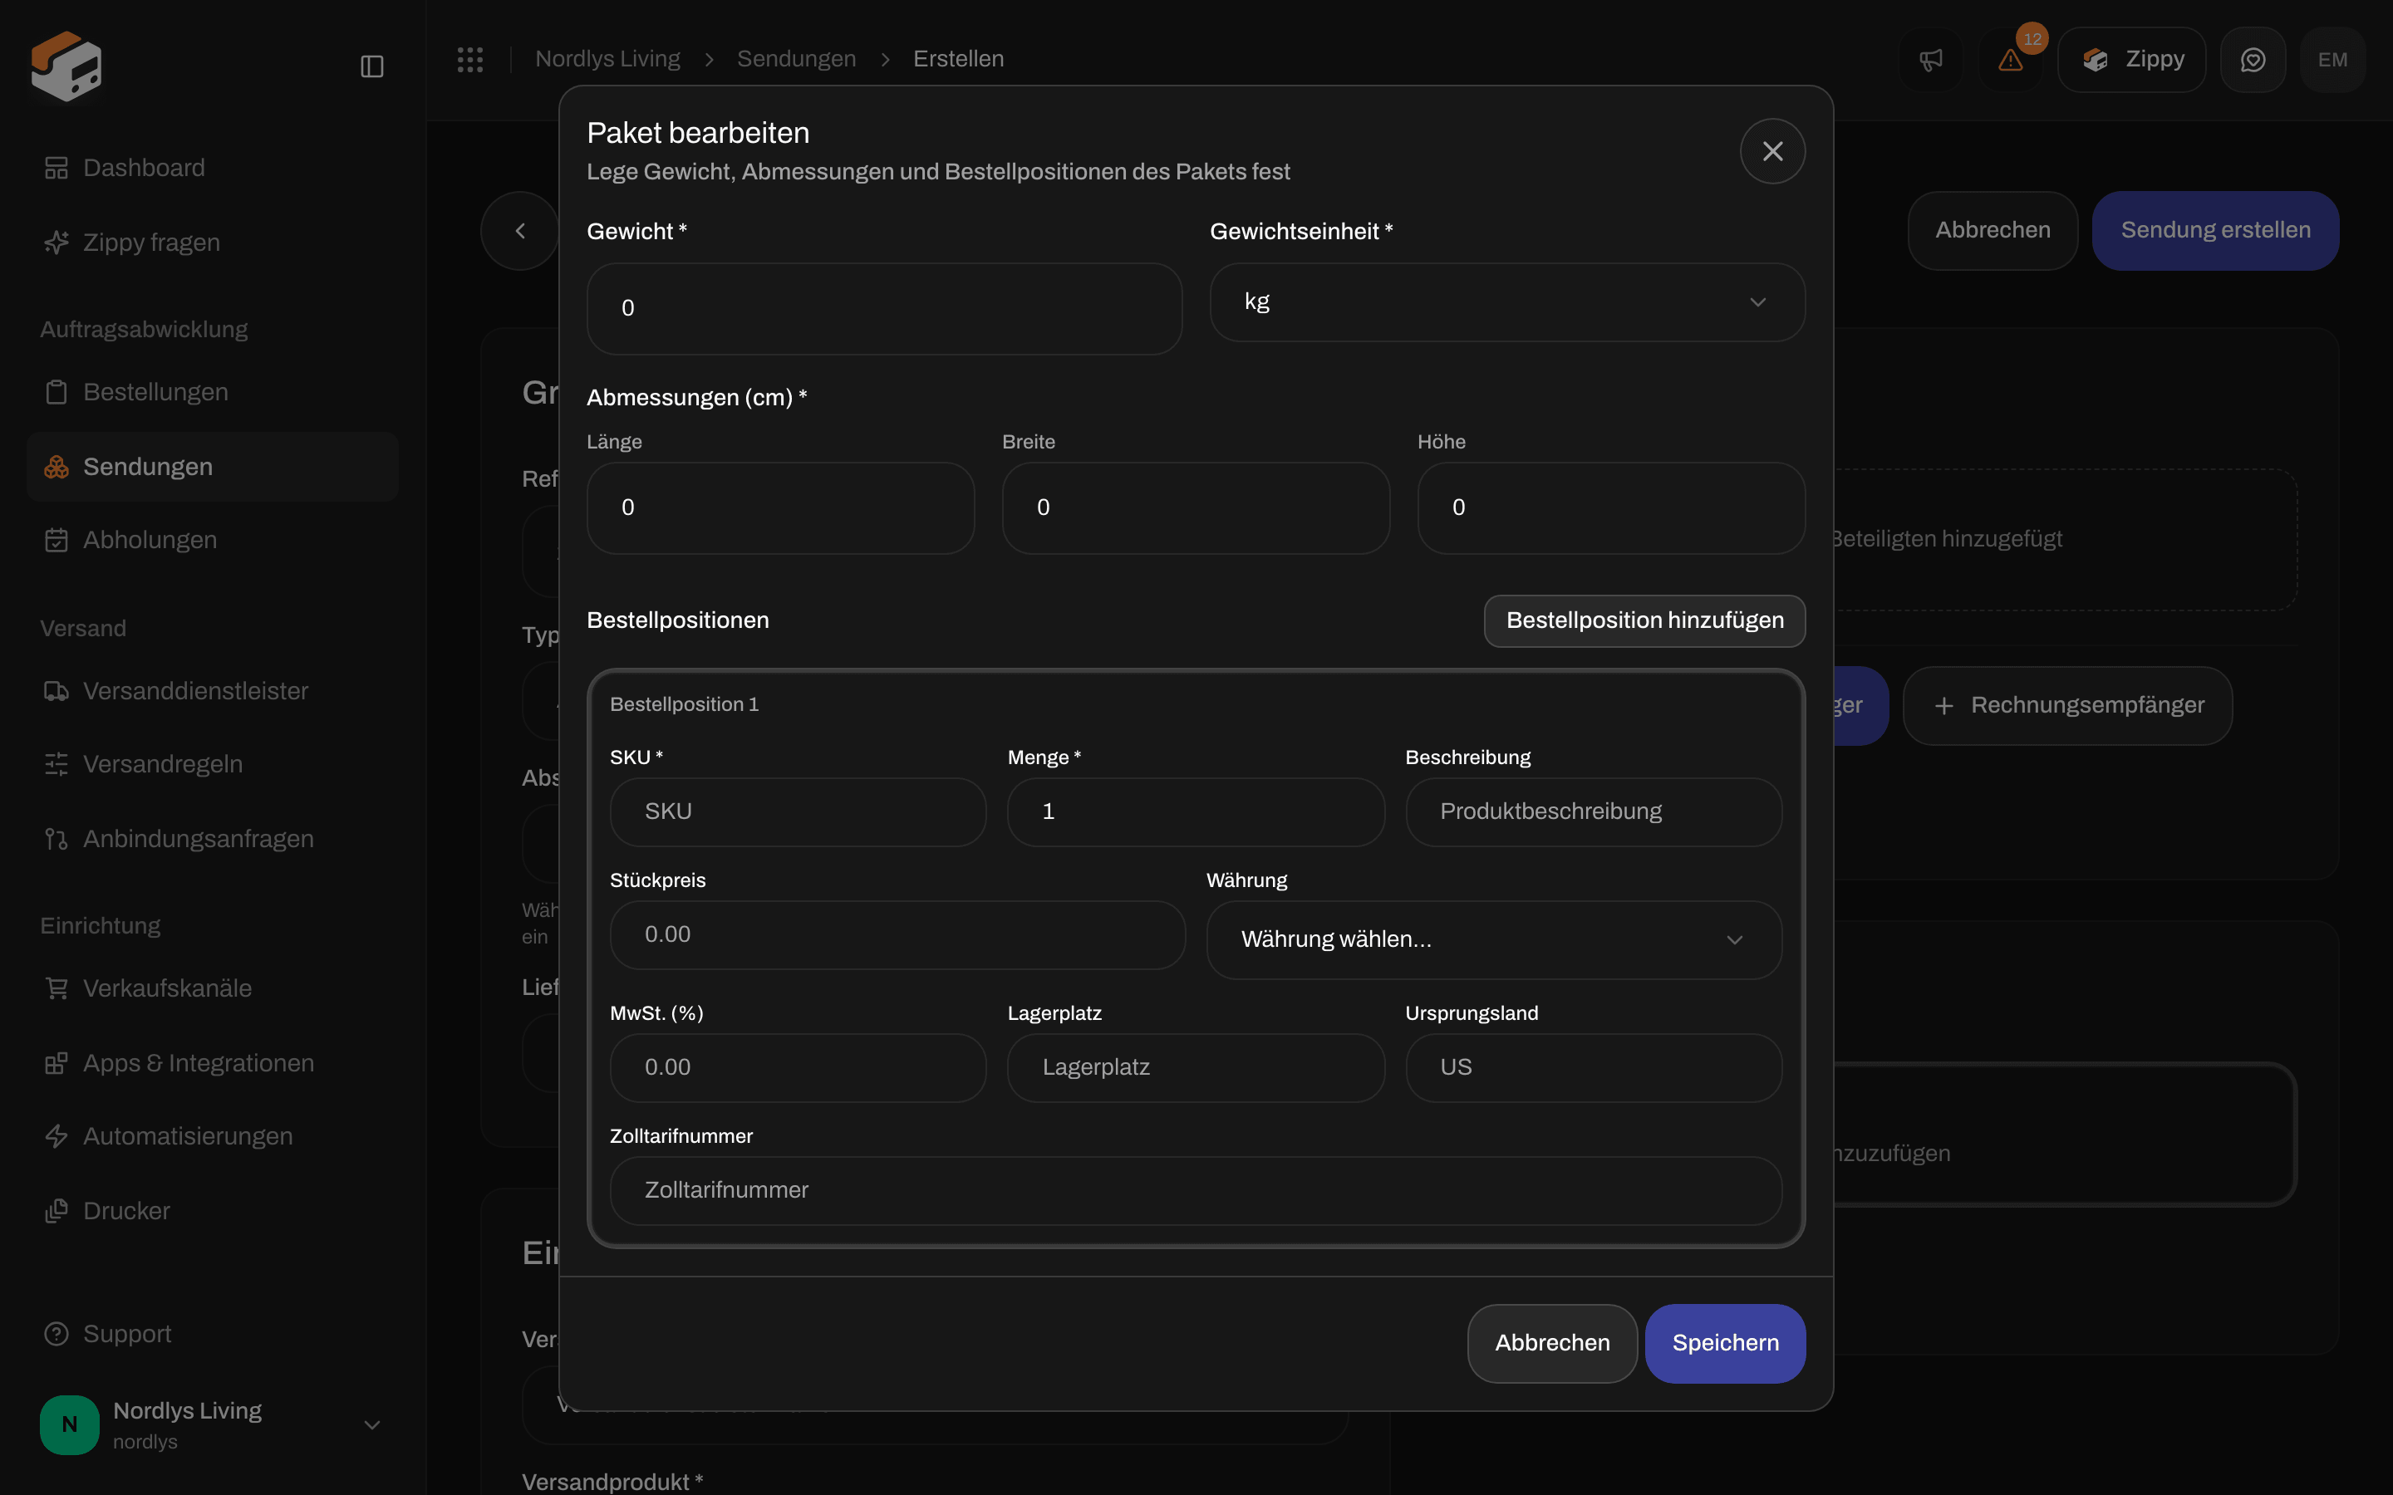Click the Versanddienstleister truck icon
The width and height of the screenshot is (2393, 1495).
pyautogui.click(x=57, y=691)
